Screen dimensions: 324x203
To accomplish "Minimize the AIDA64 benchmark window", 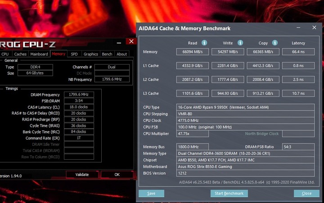I will point(298,28).
